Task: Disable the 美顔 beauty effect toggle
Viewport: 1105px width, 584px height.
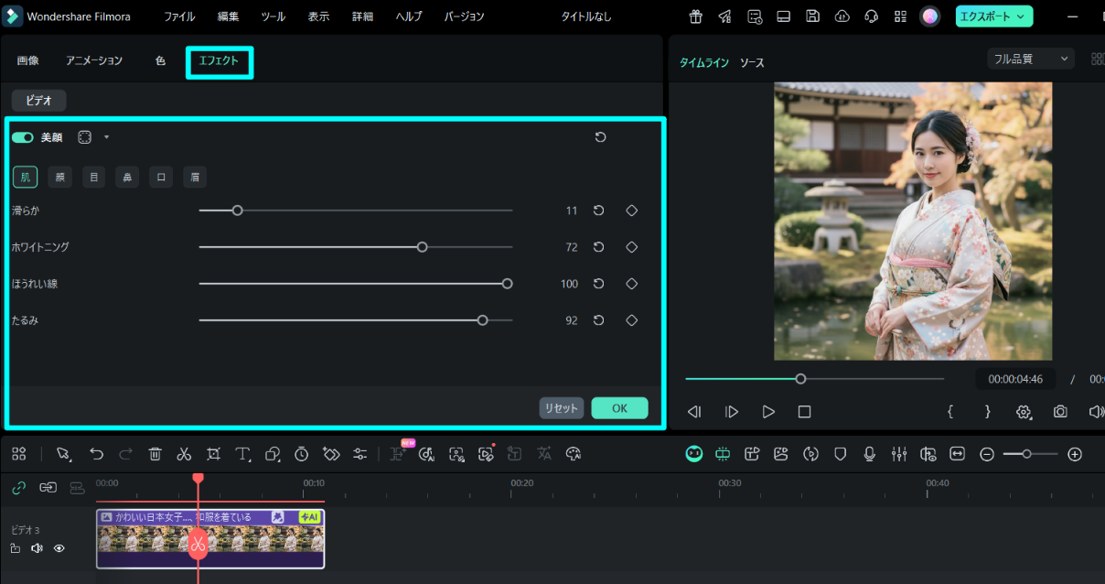Action: pyautogui.click(x=22, y=136)
